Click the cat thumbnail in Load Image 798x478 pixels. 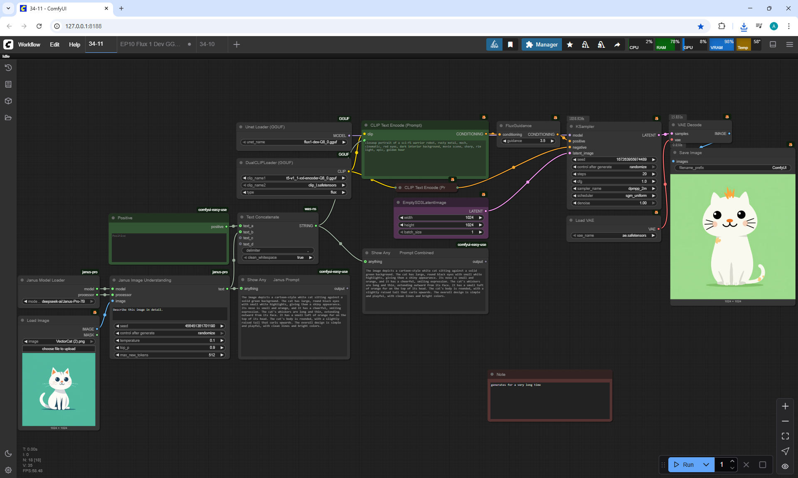pyautogui.click(x=59, y=389)
